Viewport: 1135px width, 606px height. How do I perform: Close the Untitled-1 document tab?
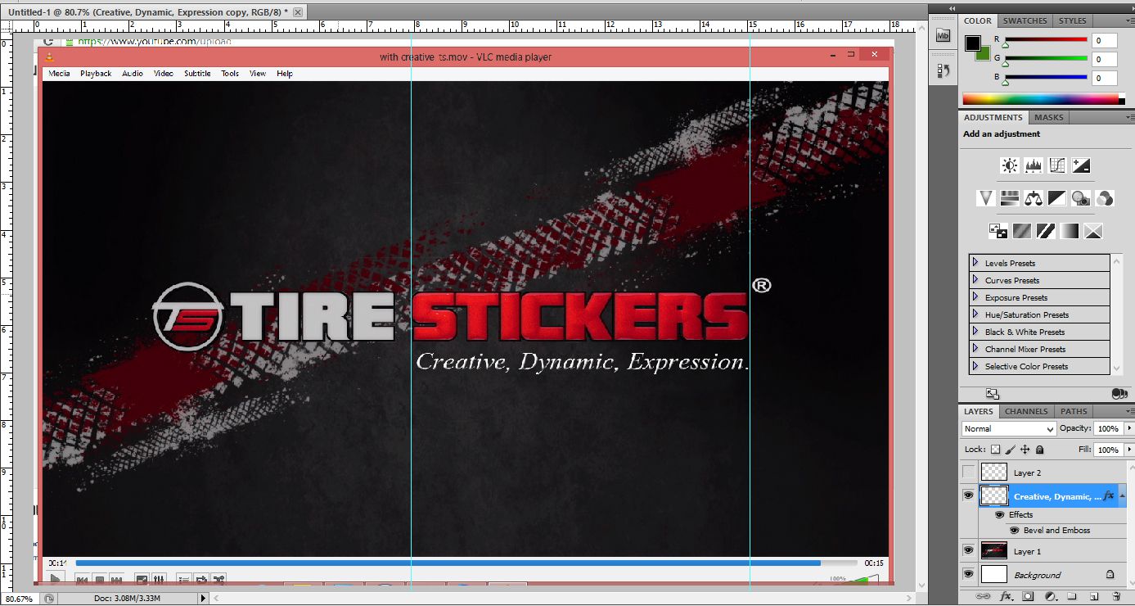(x=297, y=11)
